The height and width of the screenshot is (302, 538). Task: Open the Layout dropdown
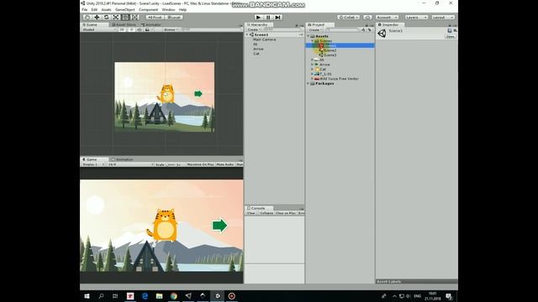click(443, 17)
